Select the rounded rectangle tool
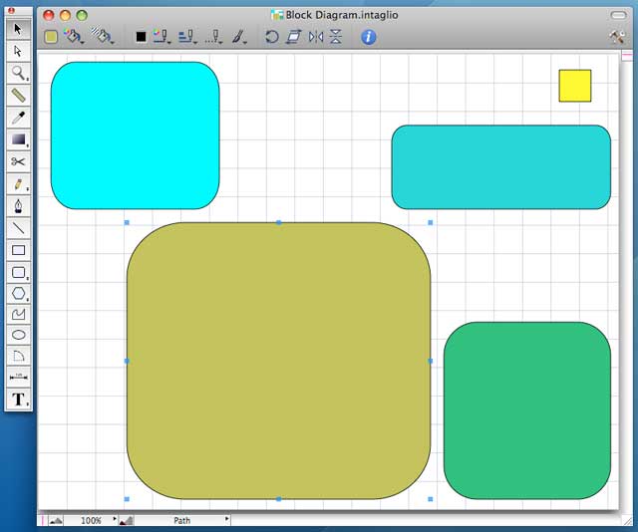 pos(18,272)
